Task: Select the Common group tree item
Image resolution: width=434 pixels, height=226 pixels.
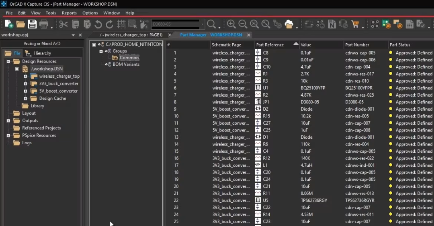Action: 129,58
